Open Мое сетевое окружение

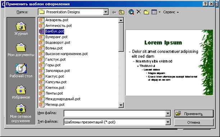click(21, 113)
